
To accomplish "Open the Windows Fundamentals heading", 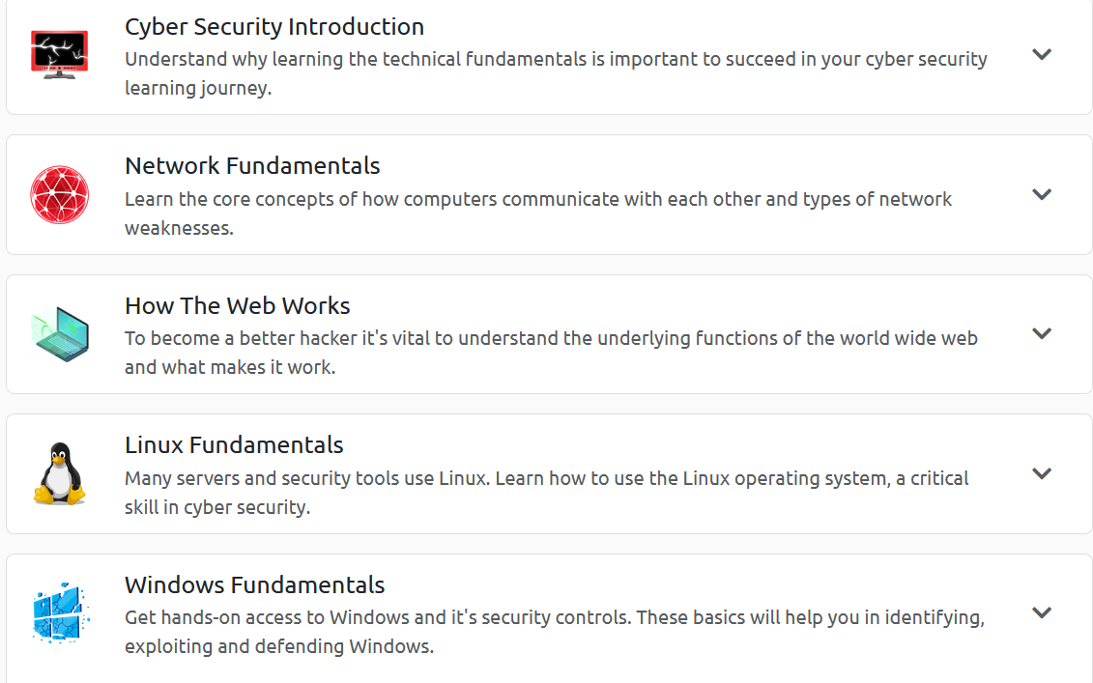I will point(254,585).
